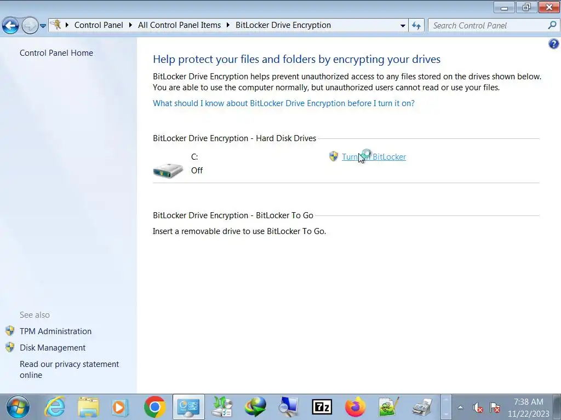
Task: Open address bar history dropdown
Action: (x=403, y=26)
